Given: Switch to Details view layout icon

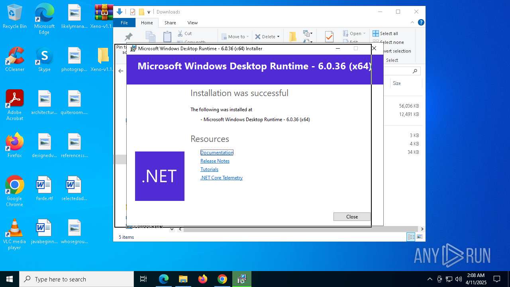Looking at the screenshot, I should click(410, 237).
